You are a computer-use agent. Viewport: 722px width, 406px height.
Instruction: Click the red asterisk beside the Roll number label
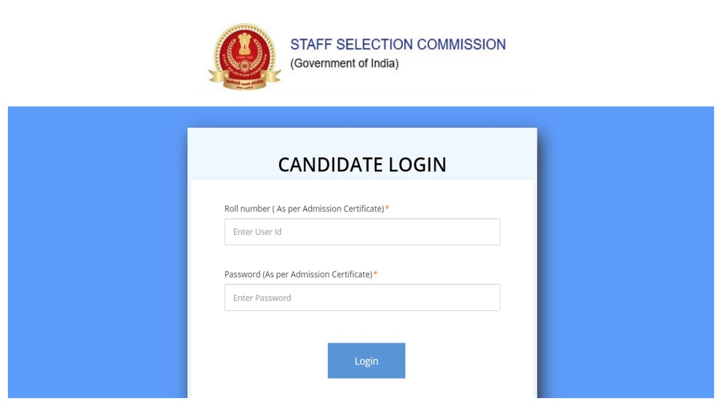point(388,209)
